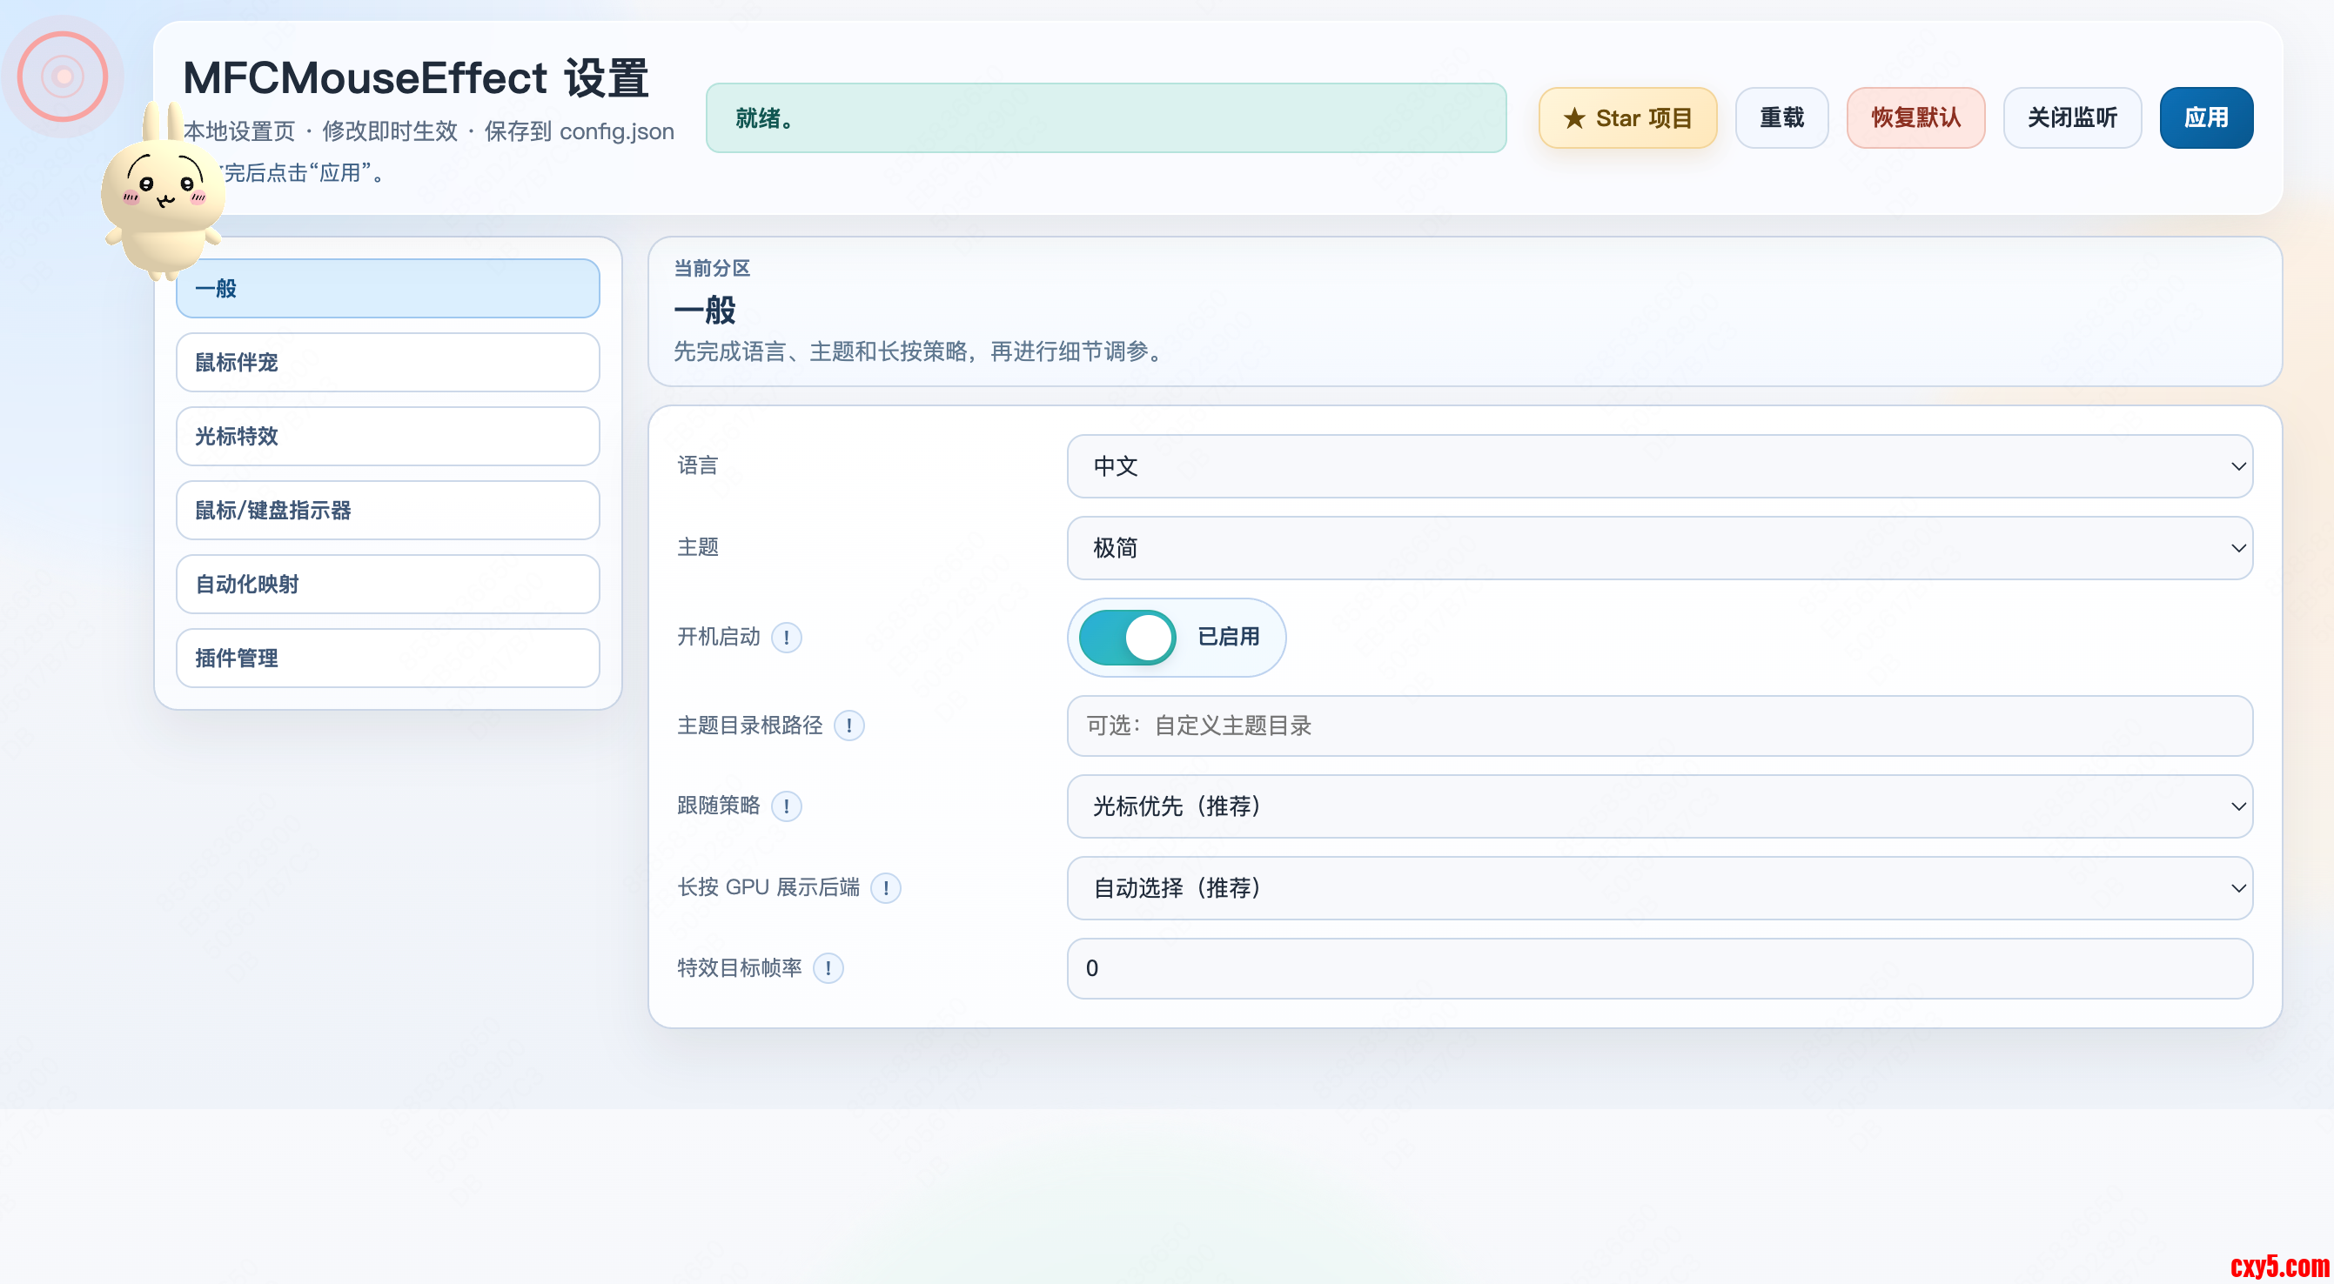This screenshot has width=2334, height=1284.
Task: Click the 恢复默认 button
Action: (1915, 117)
